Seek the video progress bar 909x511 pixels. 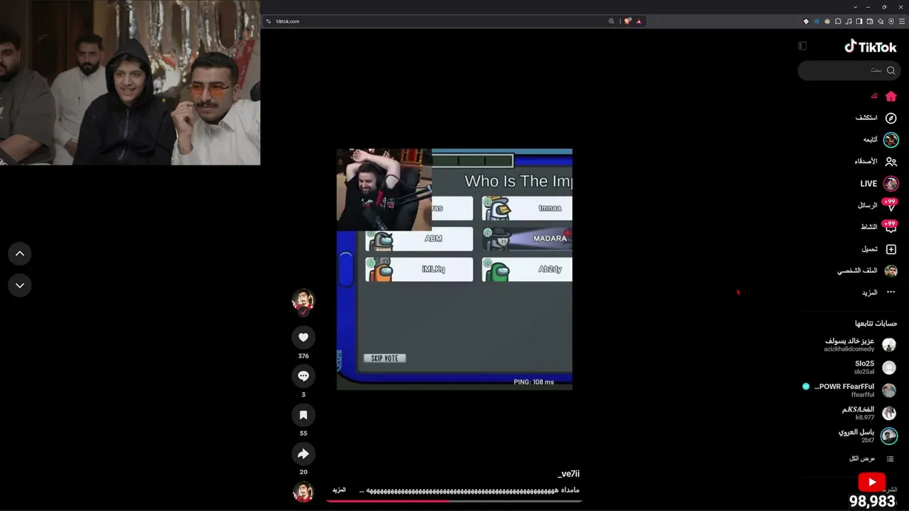pyautogui.click(x=454, y=500)
